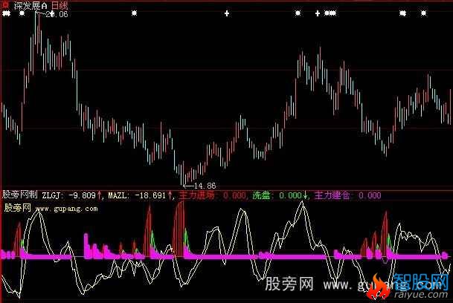Open the 股旁网制 indicator name
Image resolution: width=453 pixels, height=303 pixels.
pyautogui.click(x=19, y=196)
